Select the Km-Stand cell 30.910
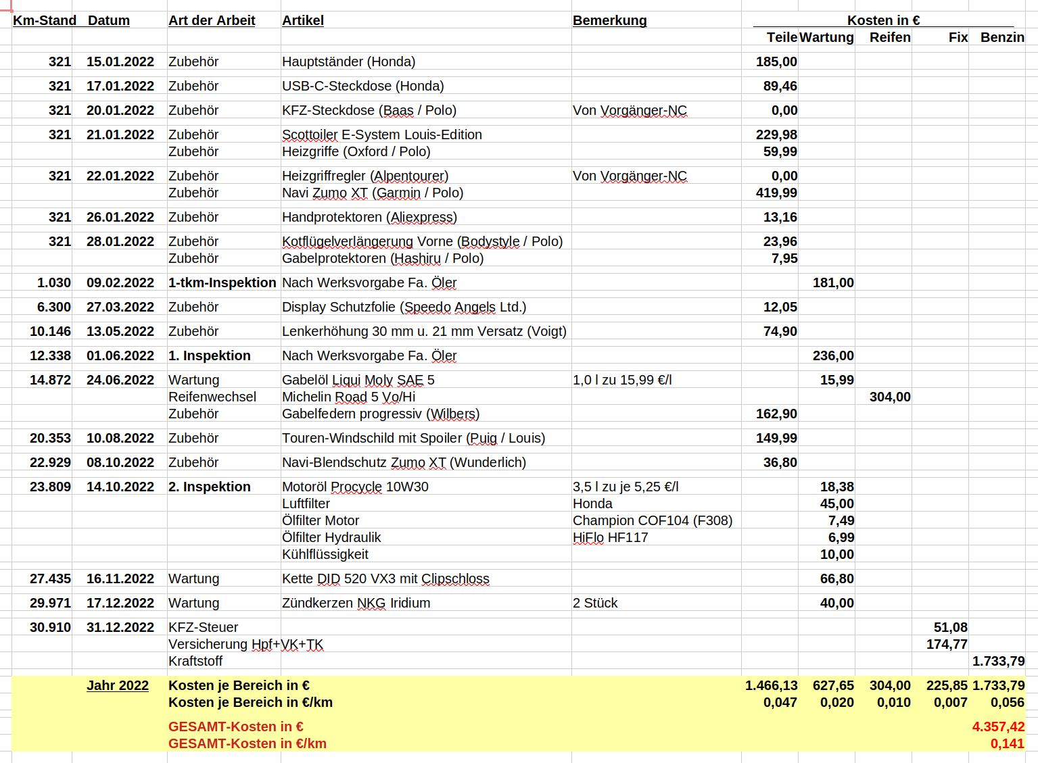The height and width of the screenshot is (763, 1038). (x=50, y=627)
